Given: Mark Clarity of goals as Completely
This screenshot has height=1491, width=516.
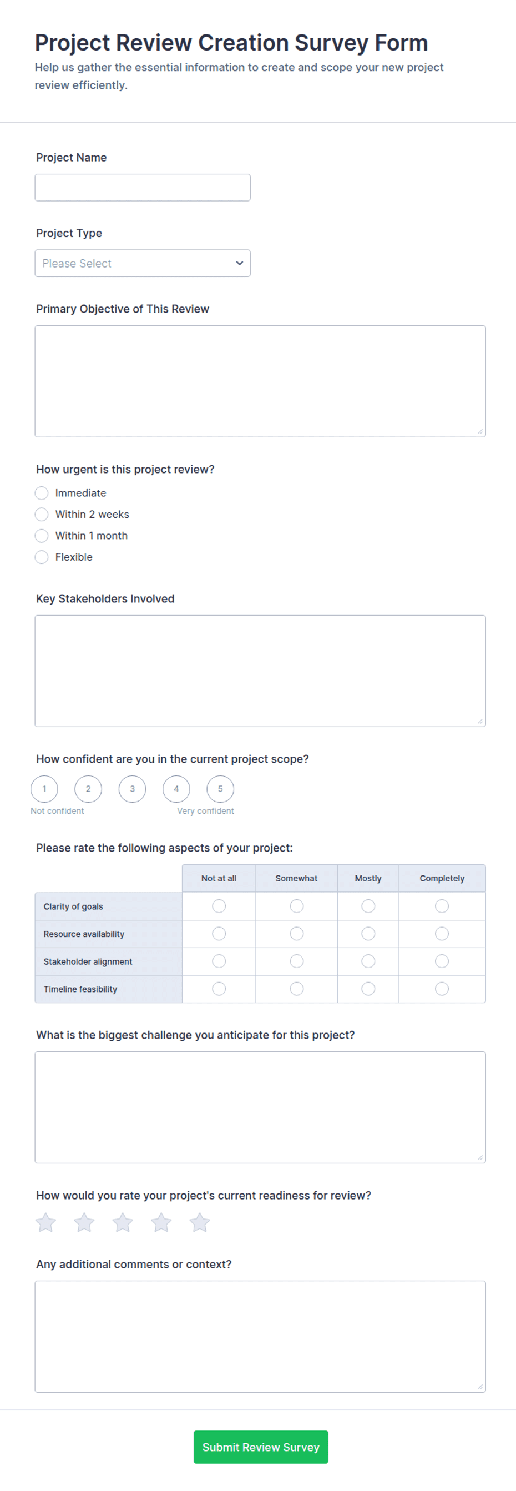Looking at the screenshot, I should click(x=442, y=906).
